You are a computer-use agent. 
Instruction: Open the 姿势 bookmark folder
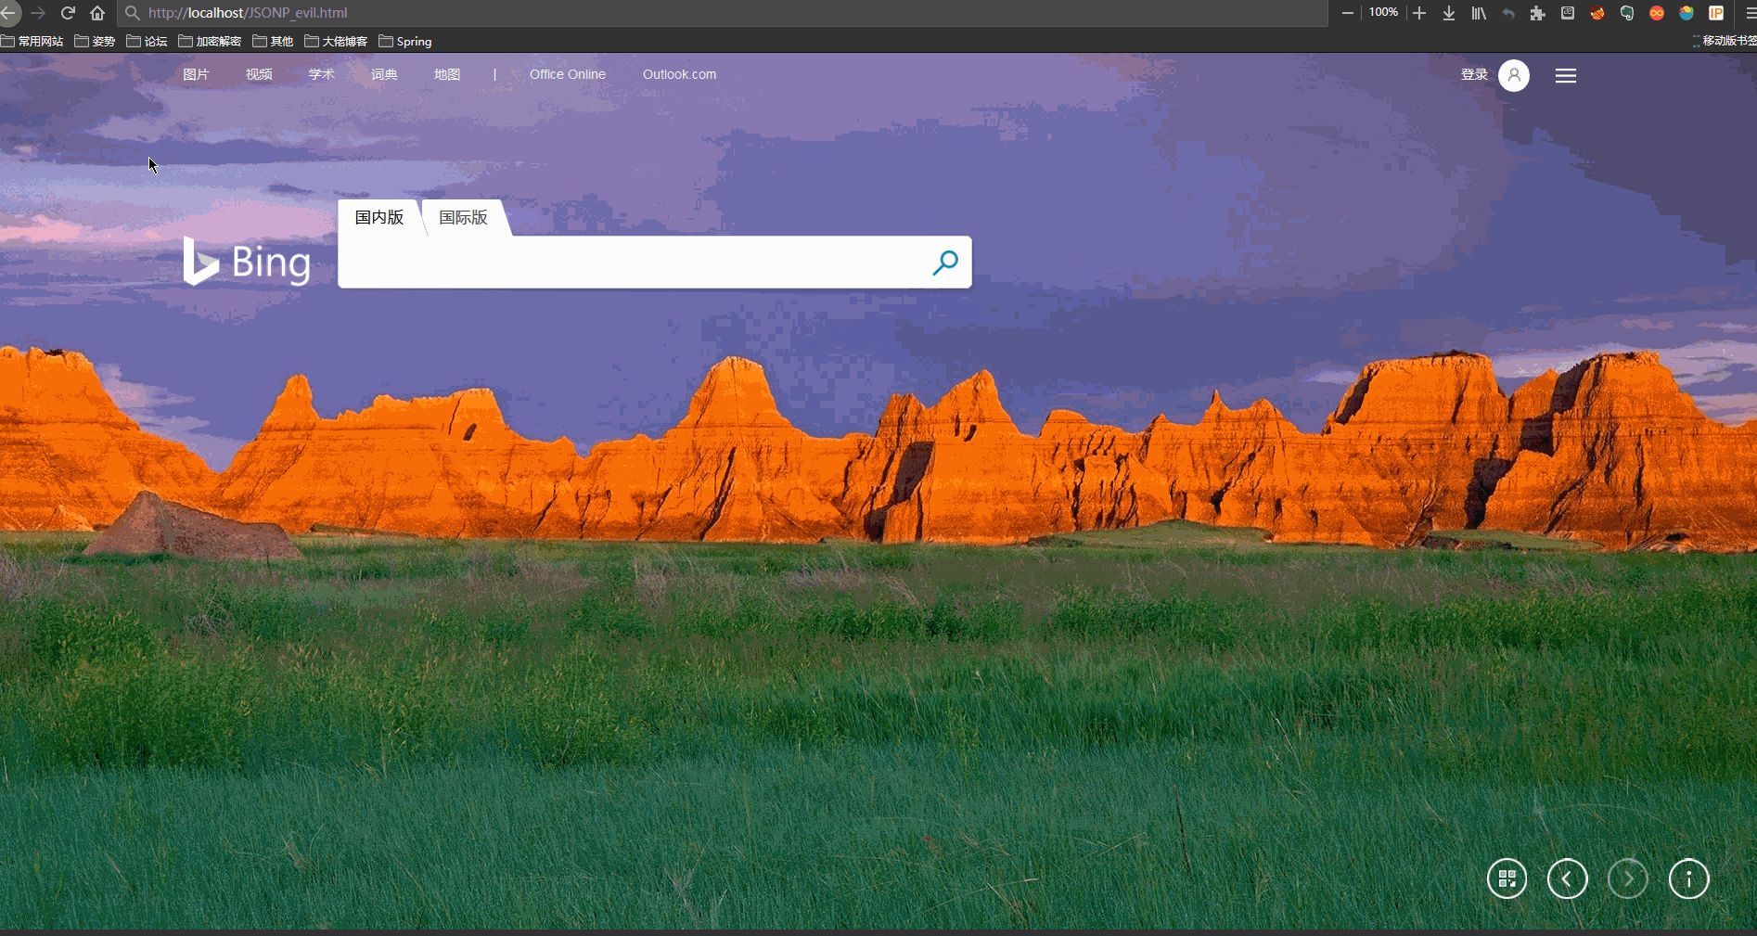tap(95, 41)
